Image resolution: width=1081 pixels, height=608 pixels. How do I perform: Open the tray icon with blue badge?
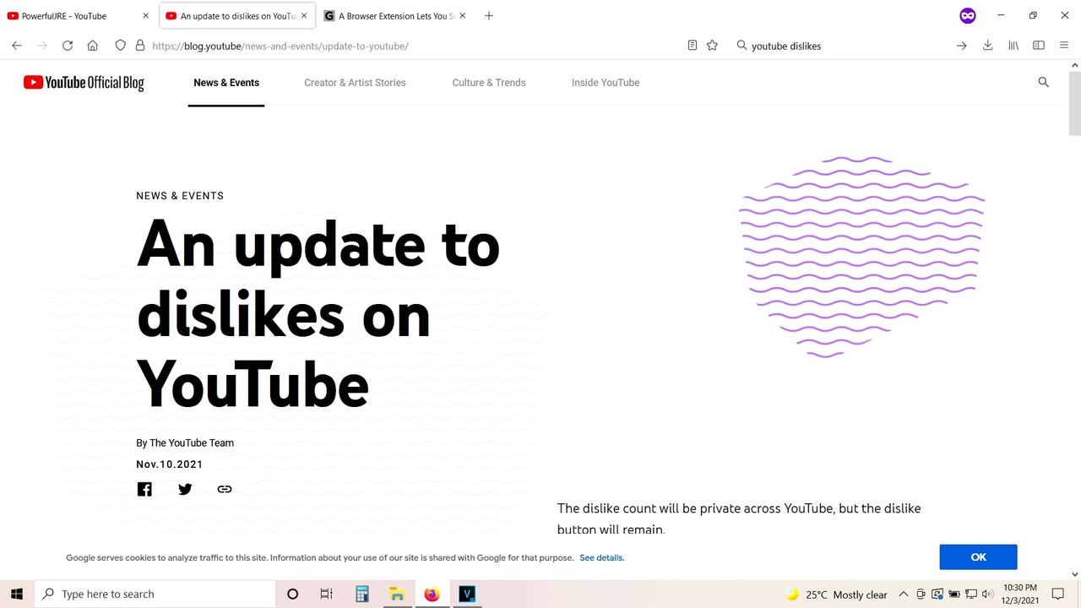point(937,594)
